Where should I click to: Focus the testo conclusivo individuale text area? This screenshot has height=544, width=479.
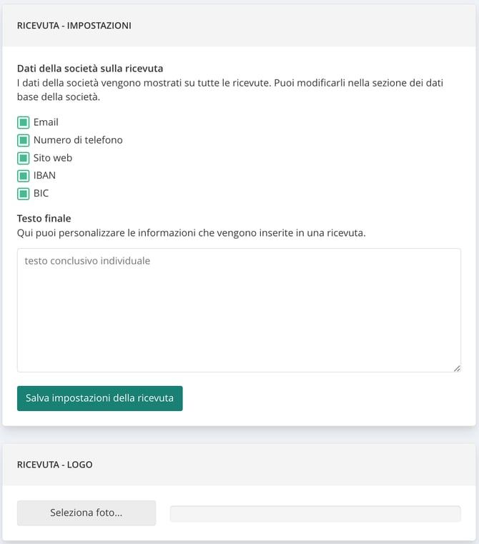point(239,310)
